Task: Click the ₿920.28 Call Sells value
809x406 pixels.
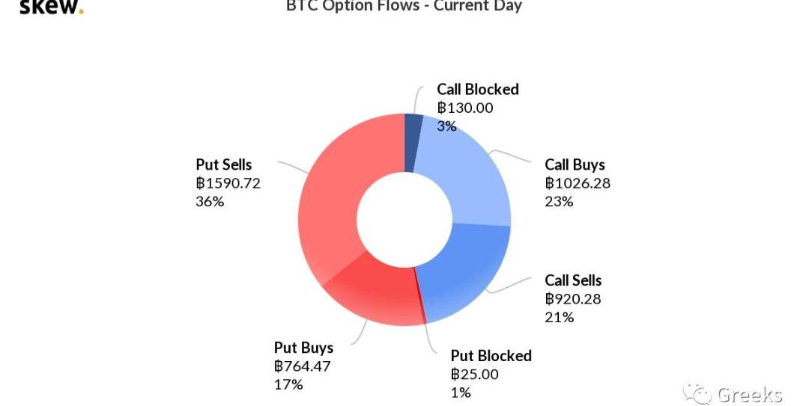Action: coord(573,299)
